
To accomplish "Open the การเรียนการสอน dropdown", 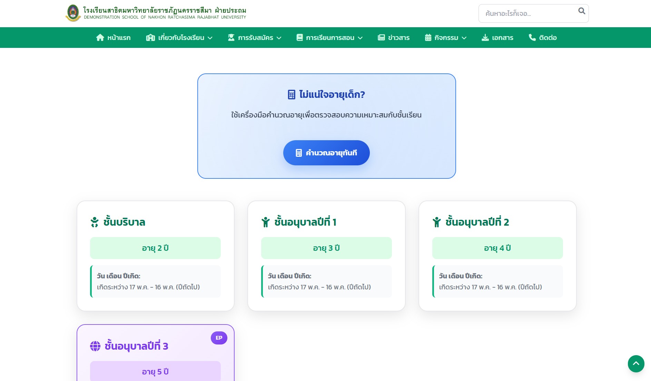I will 329,38.
